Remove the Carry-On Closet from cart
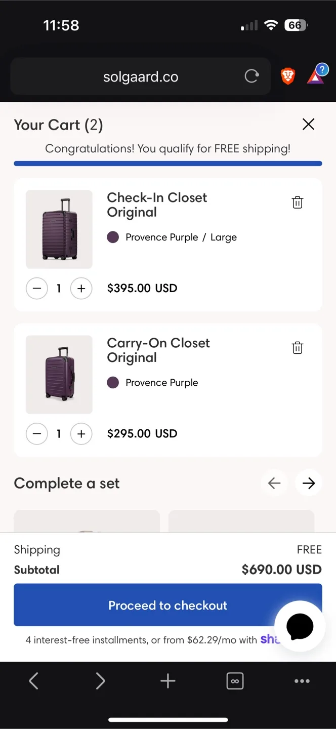Screen dimensions: 336x729 297,347
